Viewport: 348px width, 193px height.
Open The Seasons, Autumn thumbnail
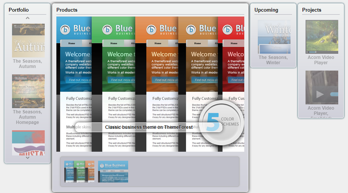click(28, 41)
